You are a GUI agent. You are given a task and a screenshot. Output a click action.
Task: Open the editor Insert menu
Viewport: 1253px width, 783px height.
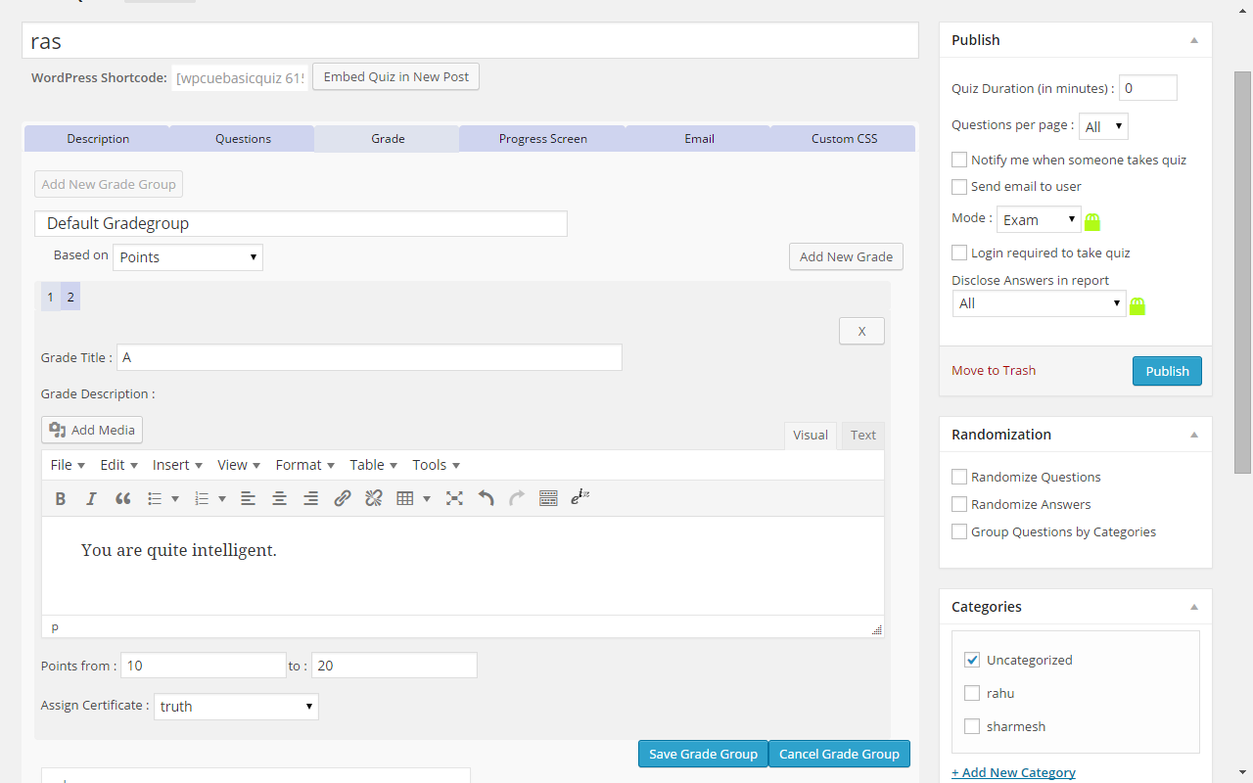click(x=177, y=465)
